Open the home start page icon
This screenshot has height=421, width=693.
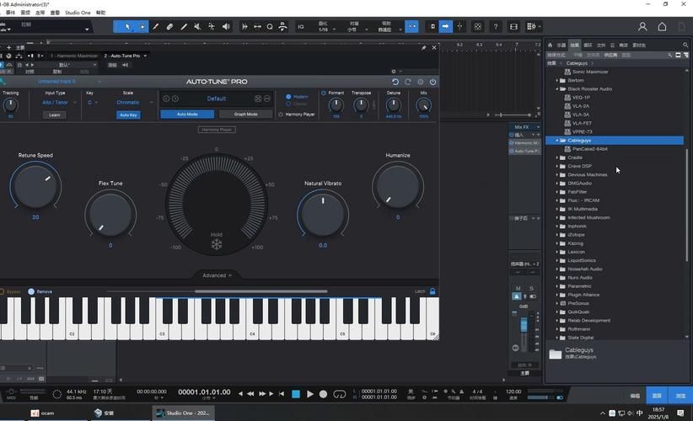[662, 27]
